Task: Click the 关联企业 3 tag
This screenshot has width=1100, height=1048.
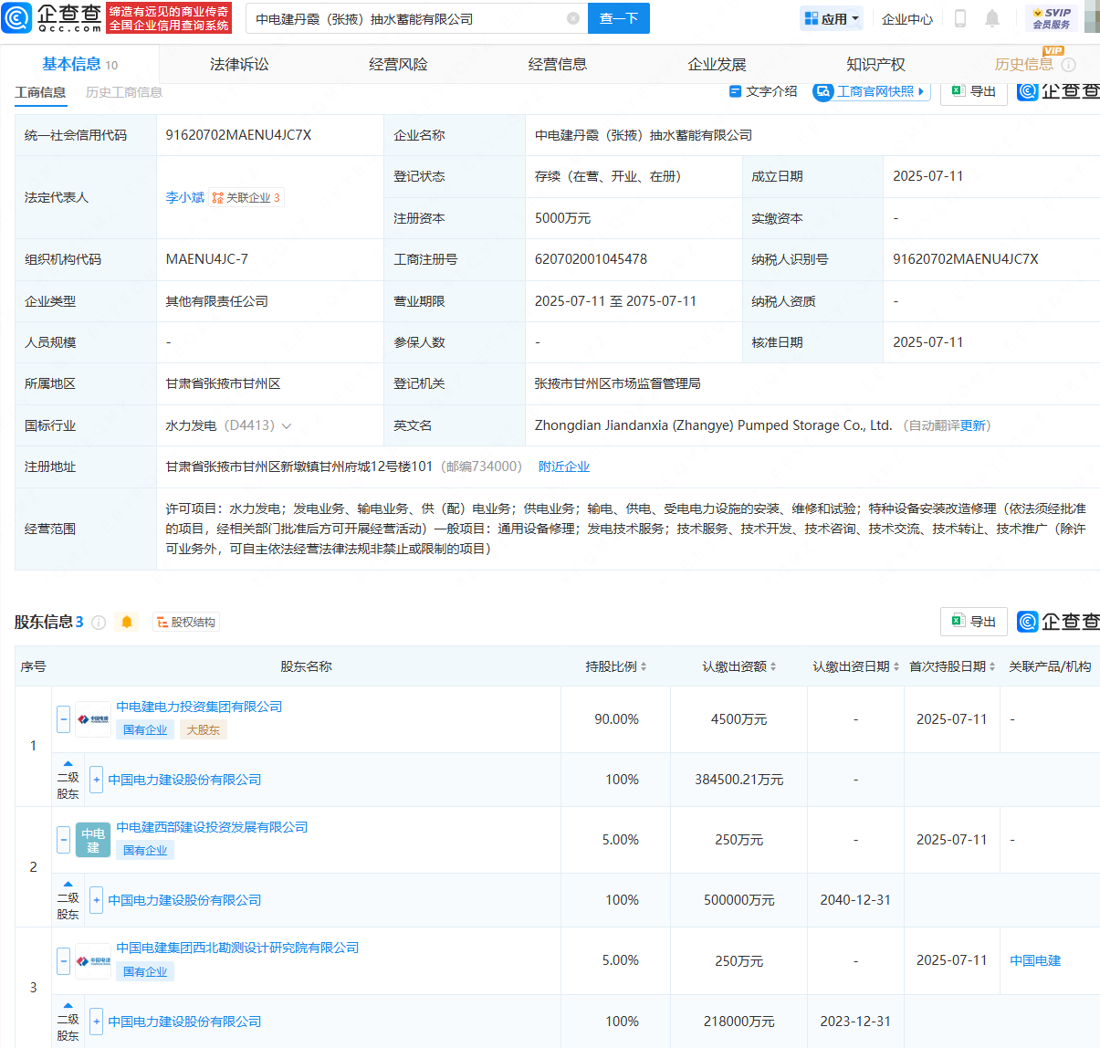Action: 246,197
